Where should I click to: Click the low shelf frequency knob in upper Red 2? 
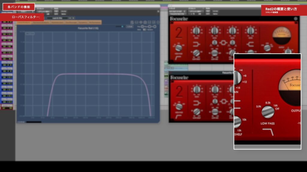pyautogui.click(x=196, y=53)
